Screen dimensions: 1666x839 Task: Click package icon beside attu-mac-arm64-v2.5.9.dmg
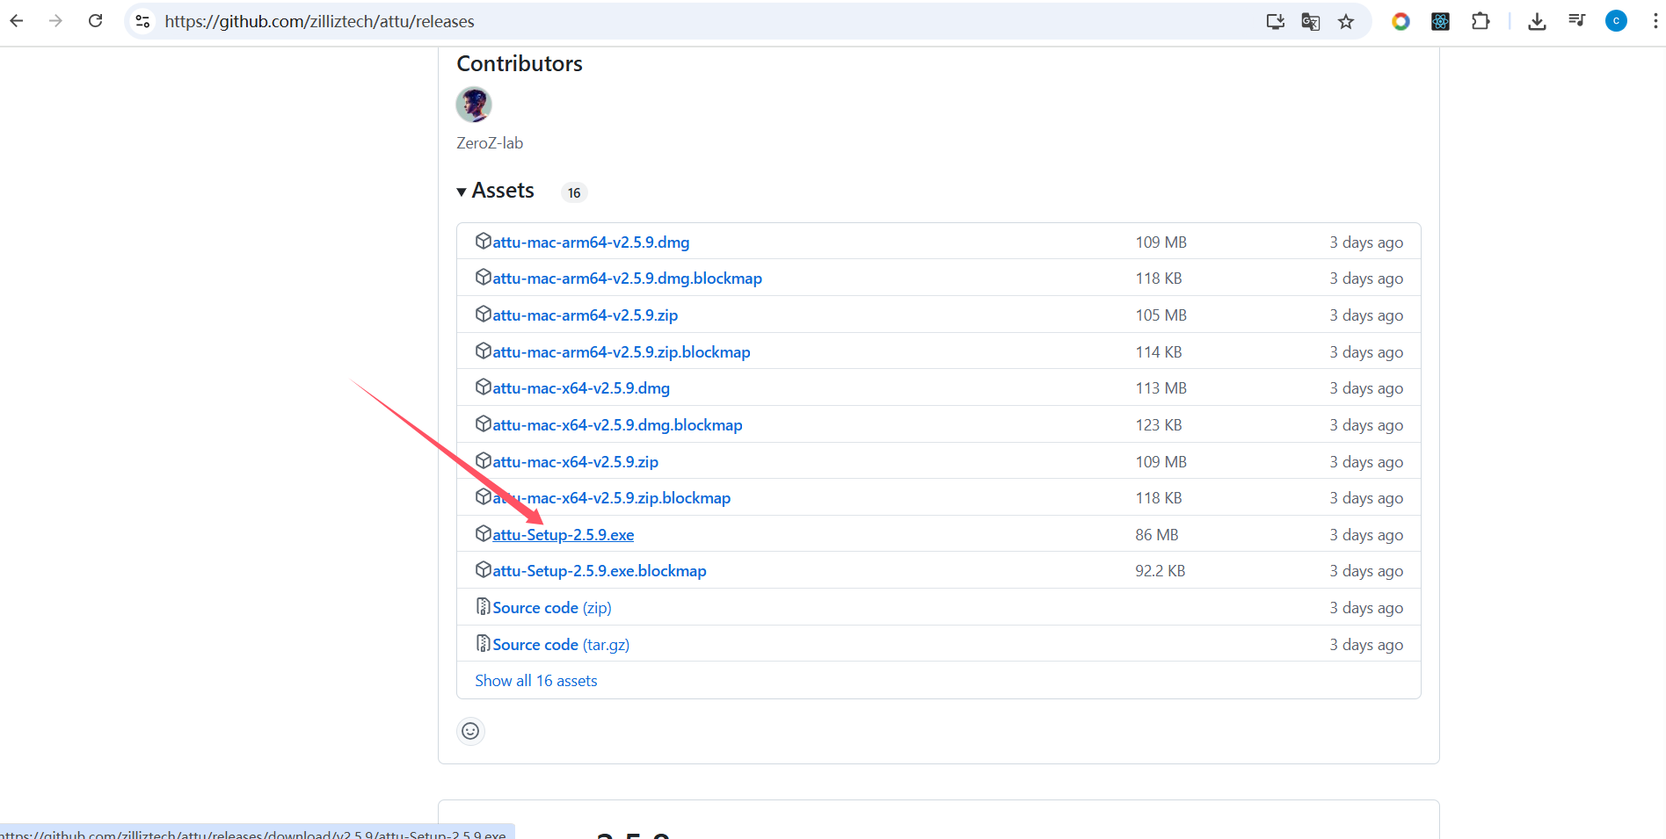tap(483, 241)
